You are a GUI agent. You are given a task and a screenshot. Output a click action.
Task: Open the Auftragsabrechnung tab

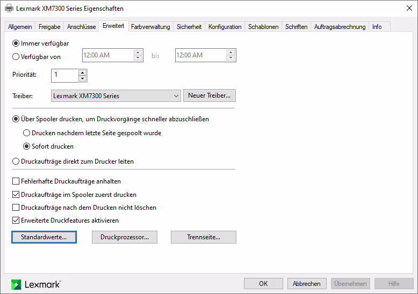pyautogui.click(x=340, y=27)
